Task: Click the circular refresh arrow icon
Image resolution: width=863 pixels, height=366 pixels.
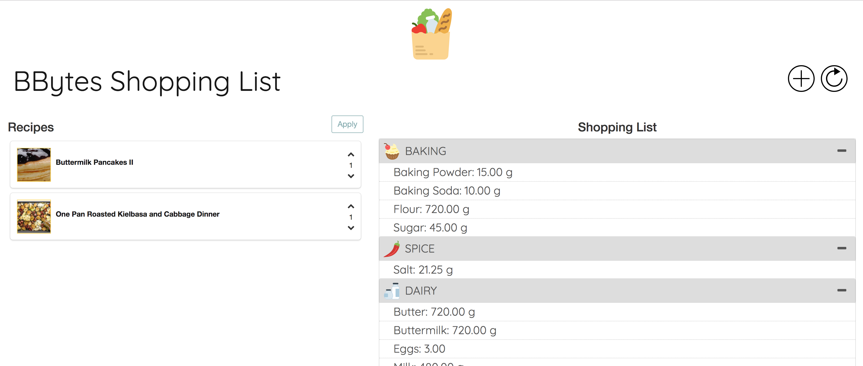Action: [x=834, y=79]
